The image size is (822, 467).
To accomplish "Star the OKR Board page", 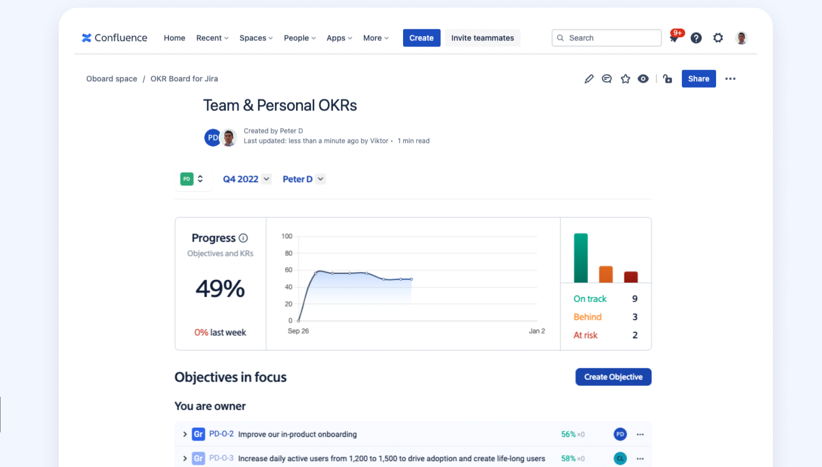I will coord(625,78).
